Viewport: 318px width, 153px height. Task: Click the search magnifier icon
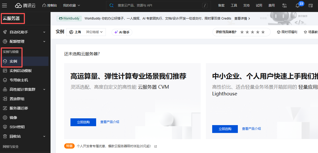112,5
